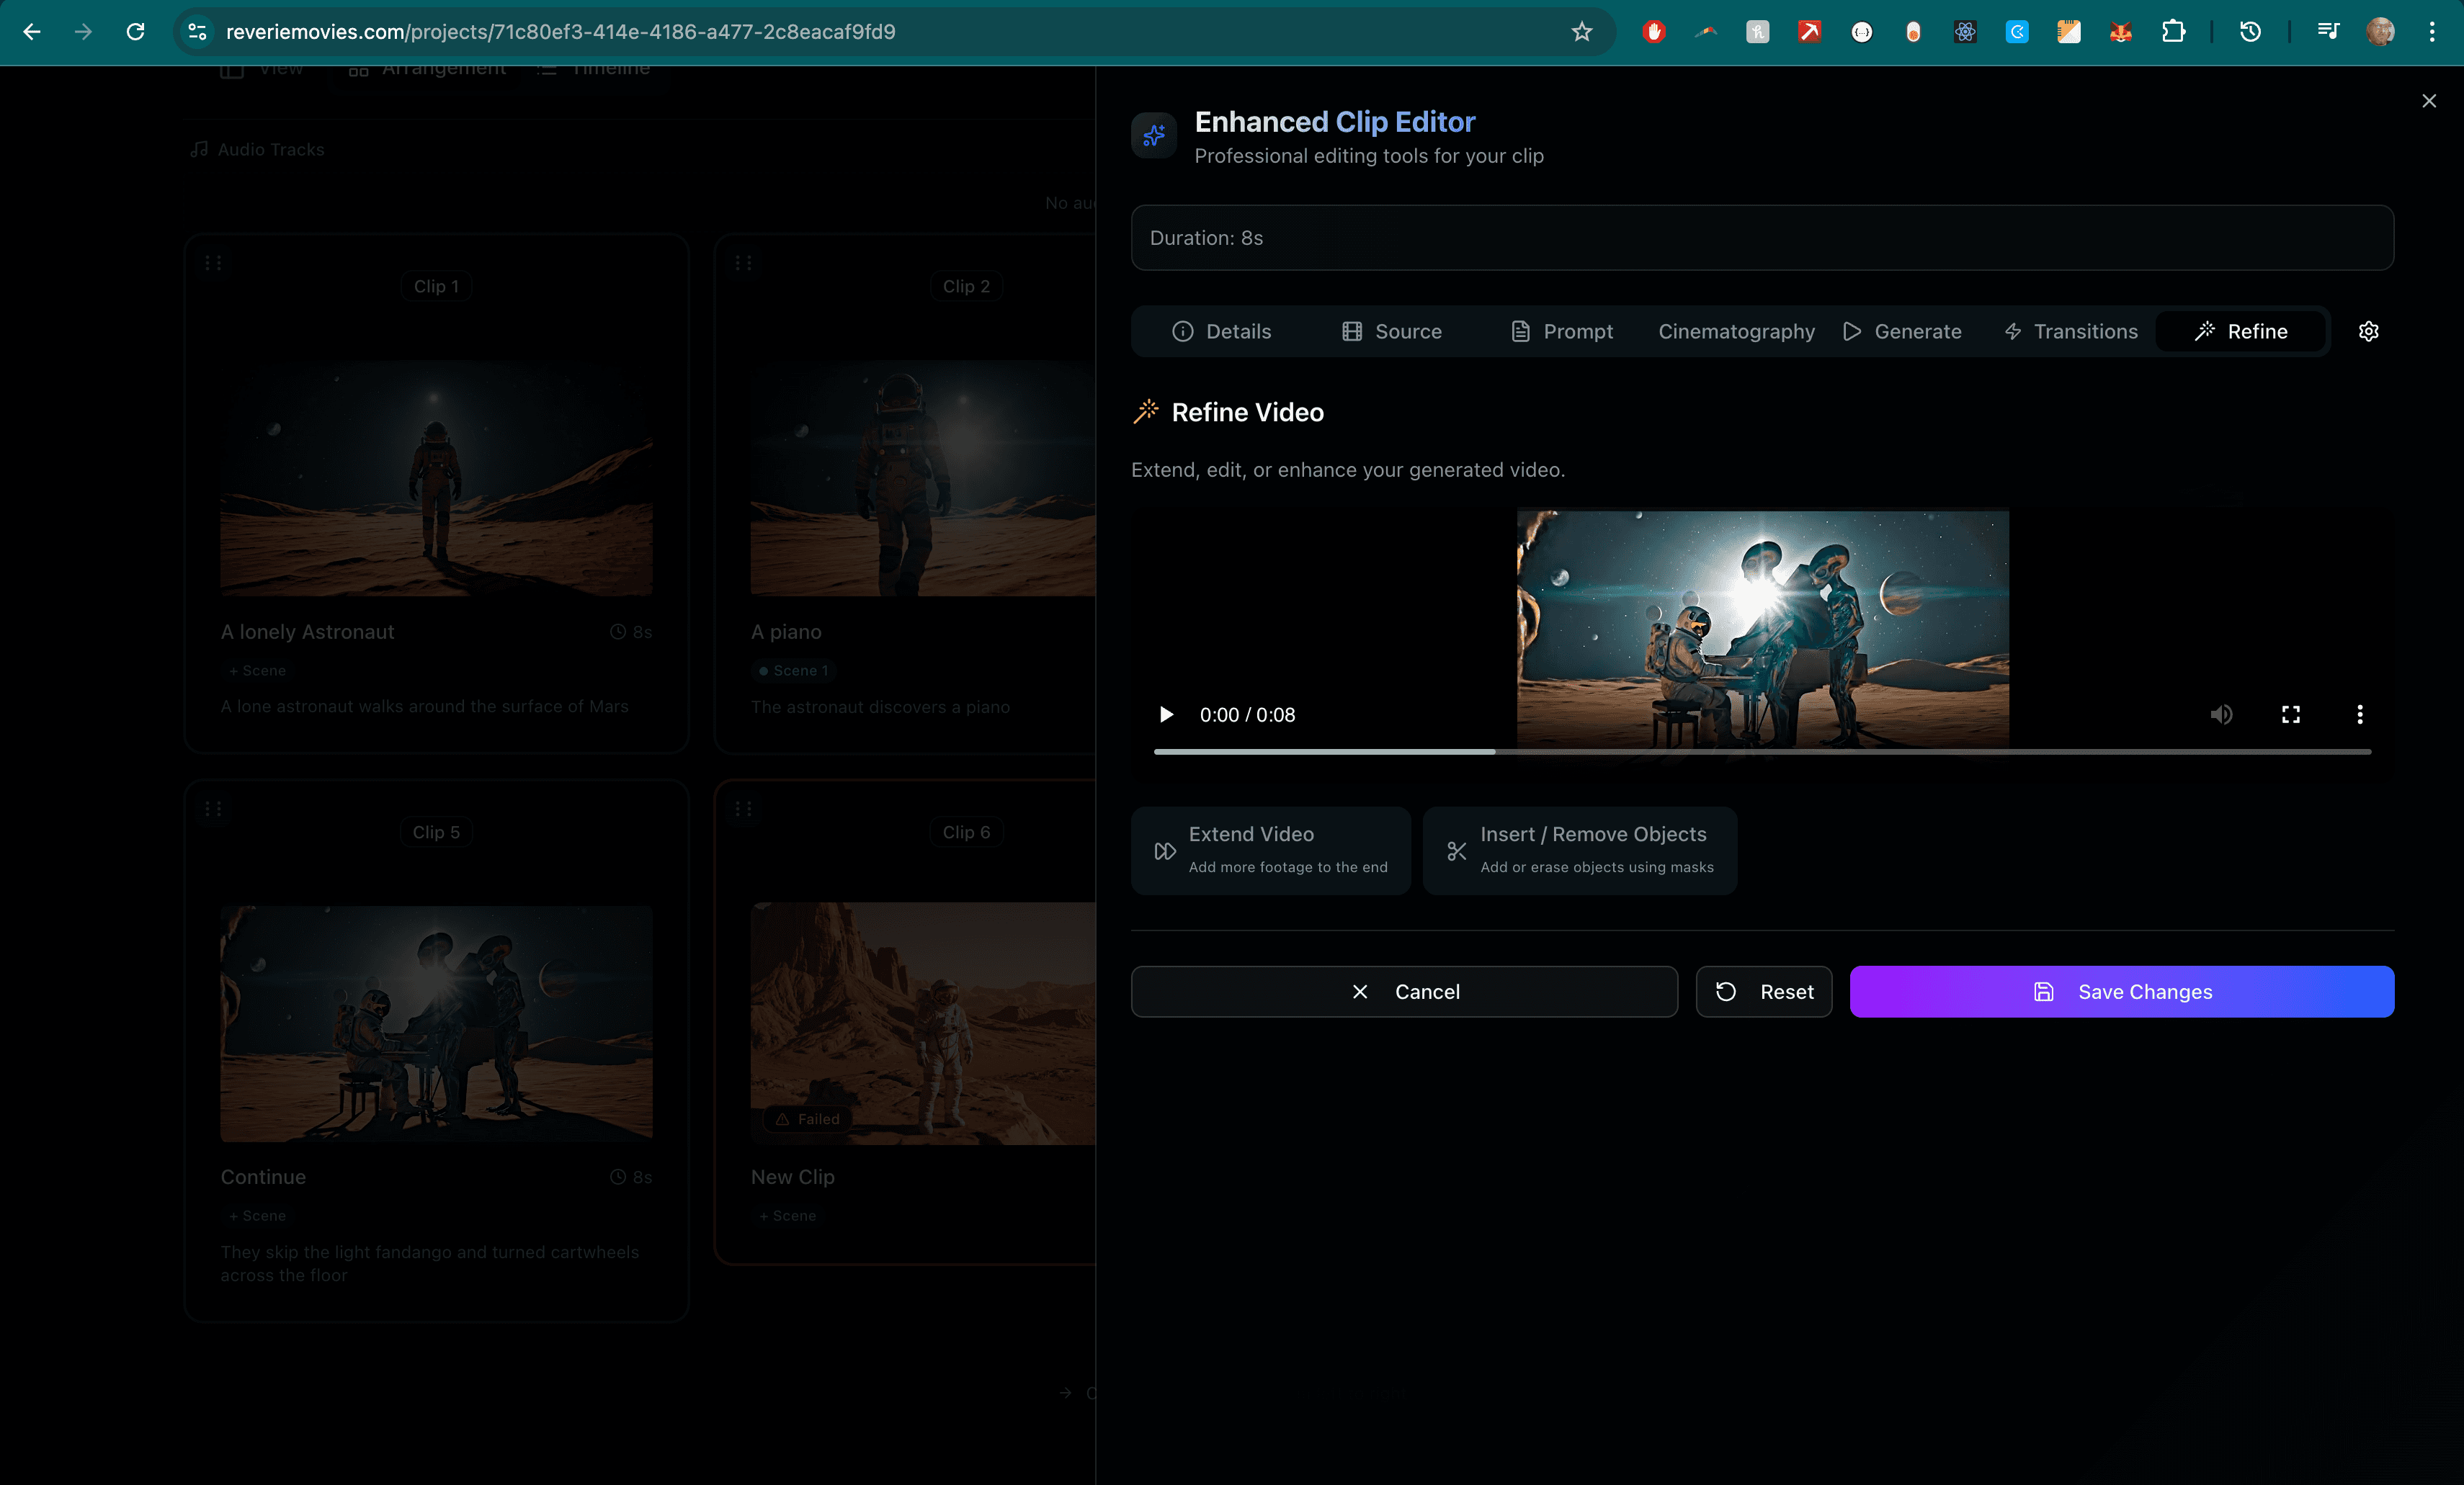Seek along the video progress bar
Image resolution: width=2464 pixels, height=1485 pixels.
coord(1762,751)
